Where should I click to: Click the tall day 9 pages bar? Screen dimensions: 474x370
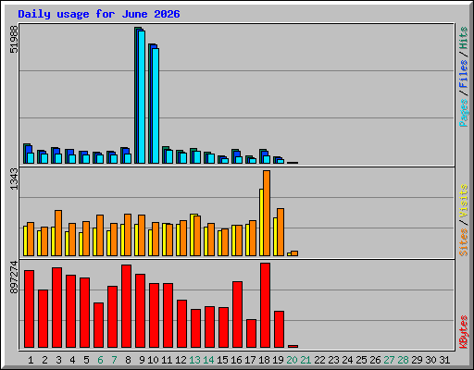click(x=142, y=97)
